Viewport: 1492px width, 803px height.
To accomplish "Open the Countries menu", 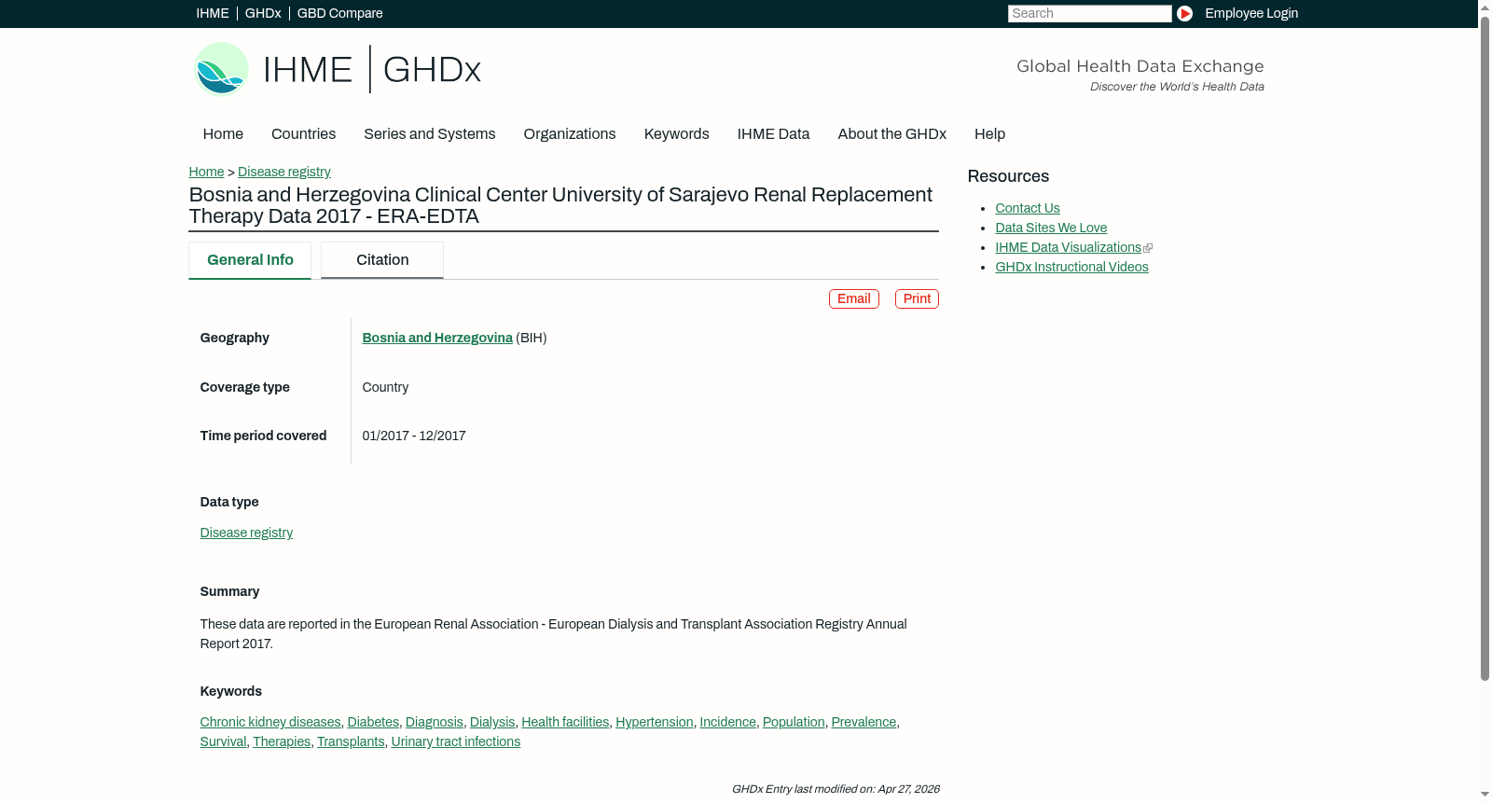I will click(304, 134).
